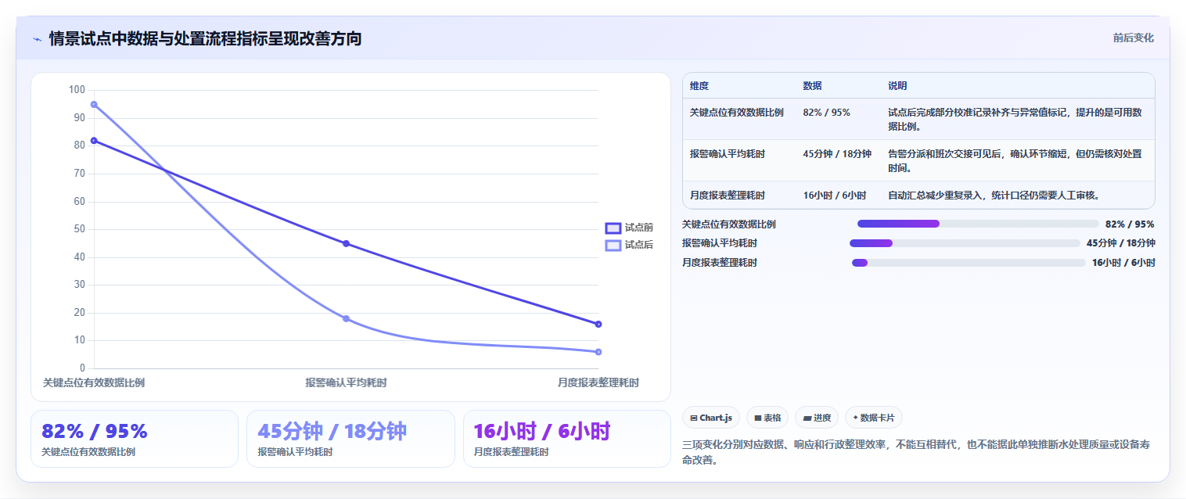The image size is (1186, 499).
Task: Click the 关键点位有效数据比例 progress bar
Action: tap(978, 224)
